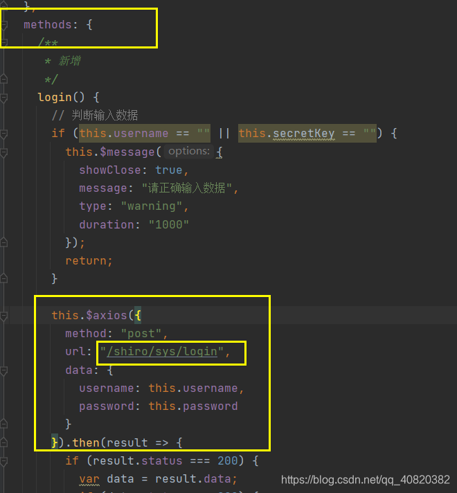This screenshot has height=493, width=457.
Task: Click "result.status" in the if condition
Action: [x=137, y=461]
